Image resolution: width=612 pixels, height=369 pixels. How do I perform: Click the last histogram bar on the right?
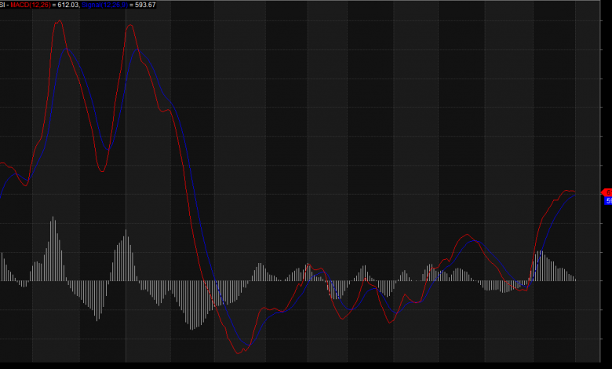[575, 278]
